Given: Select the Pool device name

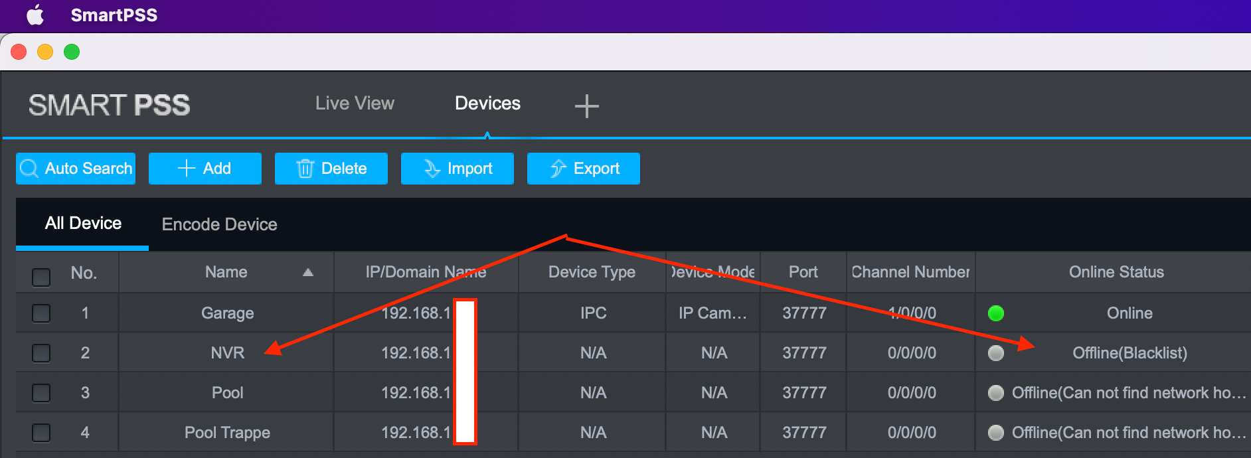Looking at the screenshot, I should (x=227, y=392).
